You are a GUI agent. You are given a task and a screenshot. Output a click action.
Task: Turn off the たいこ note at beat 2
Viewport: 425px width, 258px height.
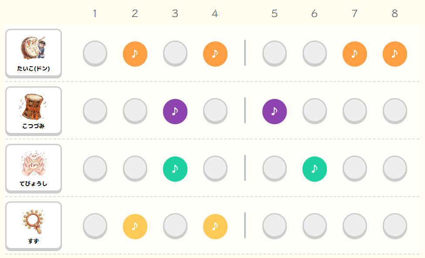(135, 54)
